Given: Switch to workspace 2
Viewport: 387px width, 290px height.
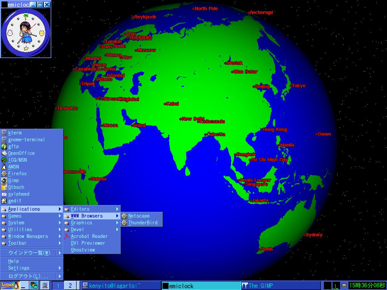Looking at the screenshot, I should point(70,285).
